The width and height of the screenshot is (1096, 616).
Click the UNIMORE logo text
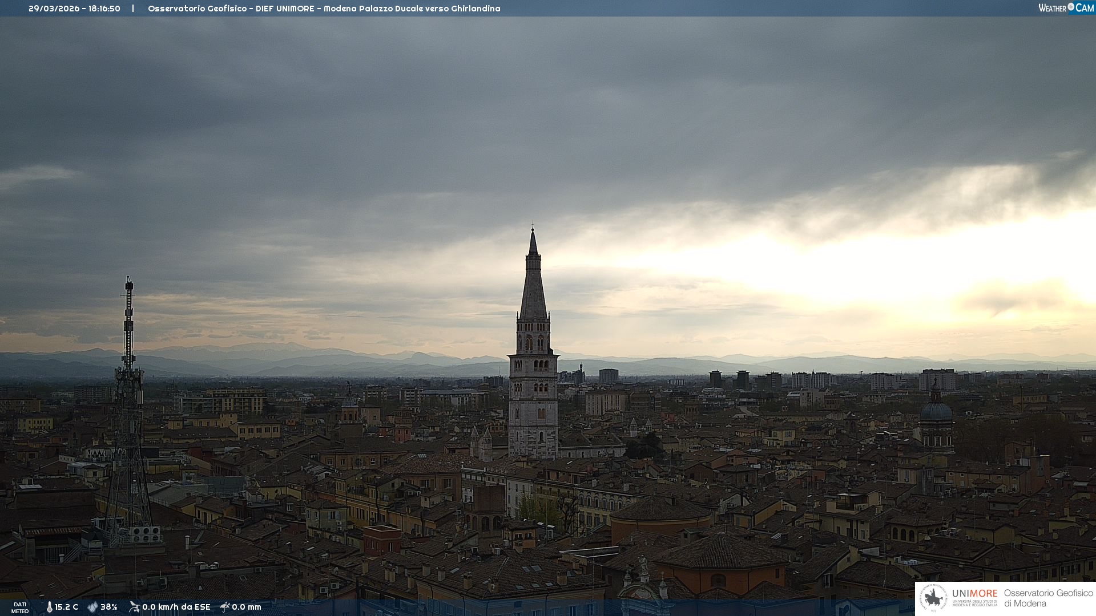[974, 594]
